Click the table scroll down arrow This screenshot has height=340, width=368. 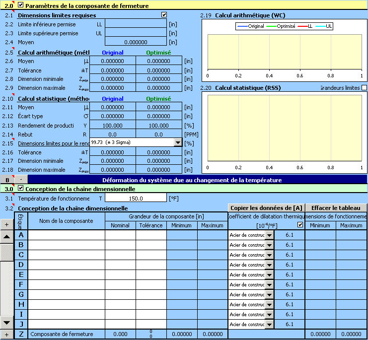(7, 323)
